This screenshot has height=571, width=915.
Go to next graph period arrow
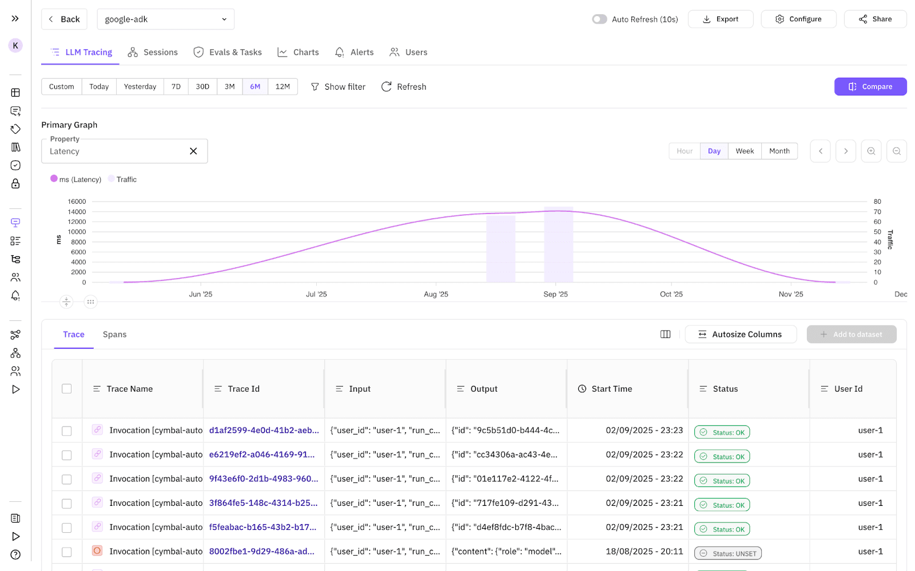(x=846, y=151)
